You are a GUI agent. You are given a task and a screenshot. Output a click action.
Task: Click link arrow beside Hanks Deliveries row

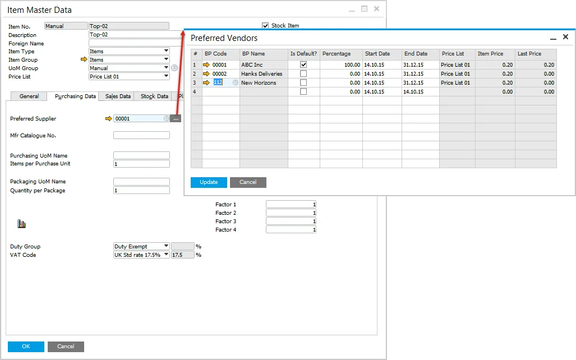(x=206, y=74)
